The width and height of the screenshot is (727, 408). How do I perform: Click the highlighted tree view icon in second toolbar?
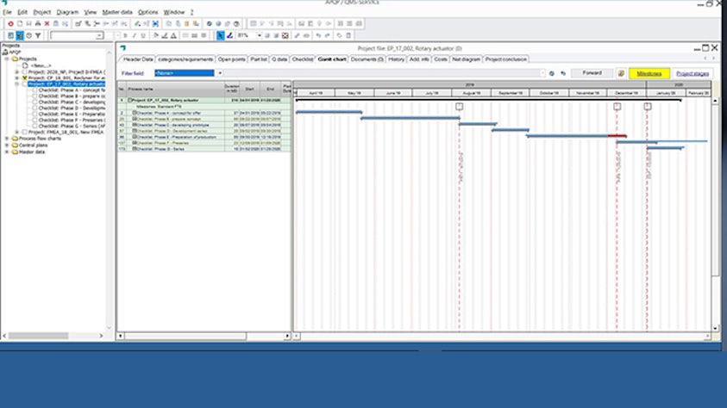pos(20,35)
